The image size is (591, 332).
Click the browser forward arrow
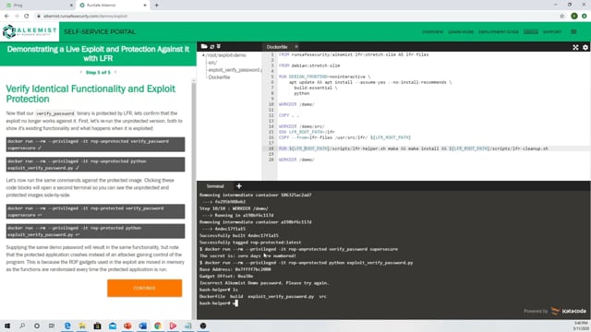[x=17, y=16]
